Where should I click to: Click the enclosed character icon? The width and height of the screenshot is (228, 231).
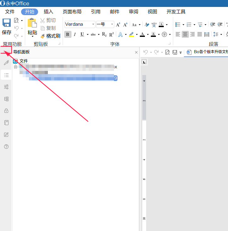(164, 34)
